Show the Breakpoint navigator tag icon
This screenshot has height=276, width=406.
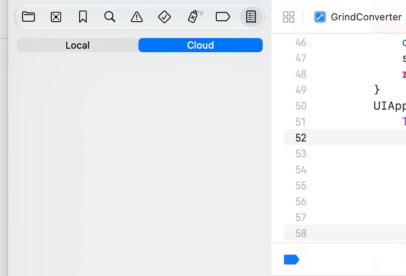pyautogui.click(x=222, y=17)
